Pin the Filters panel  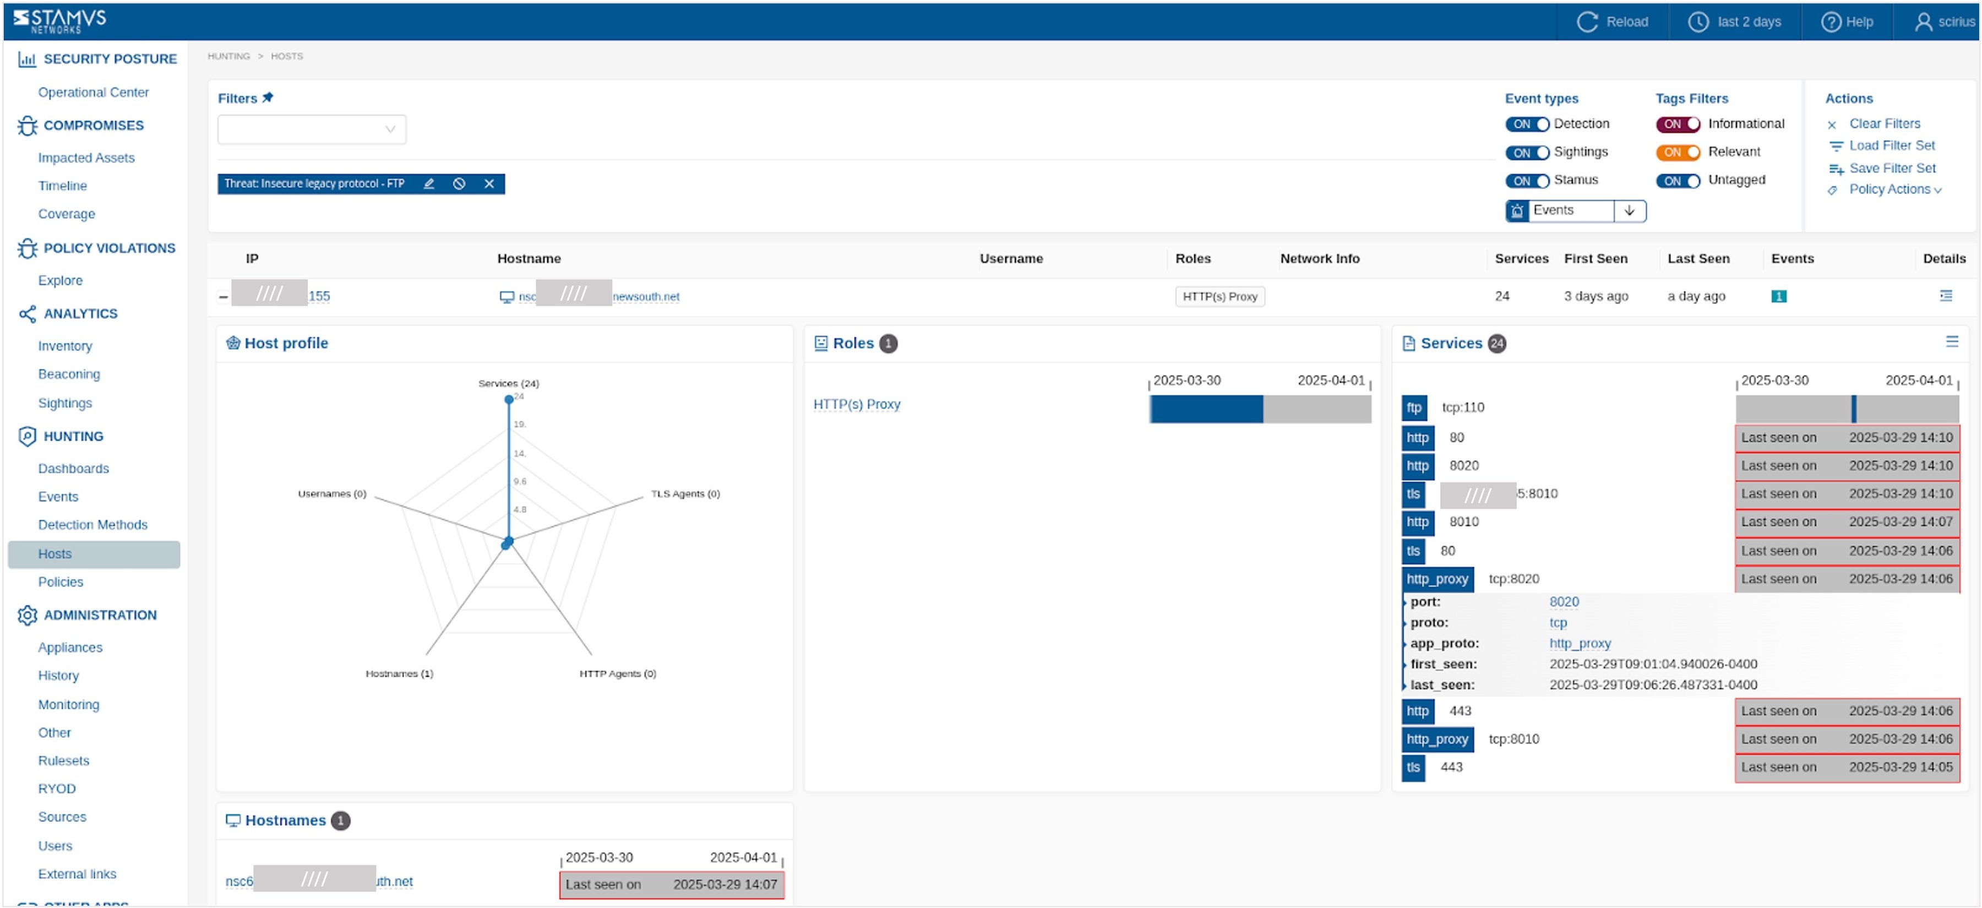[269, 97]
